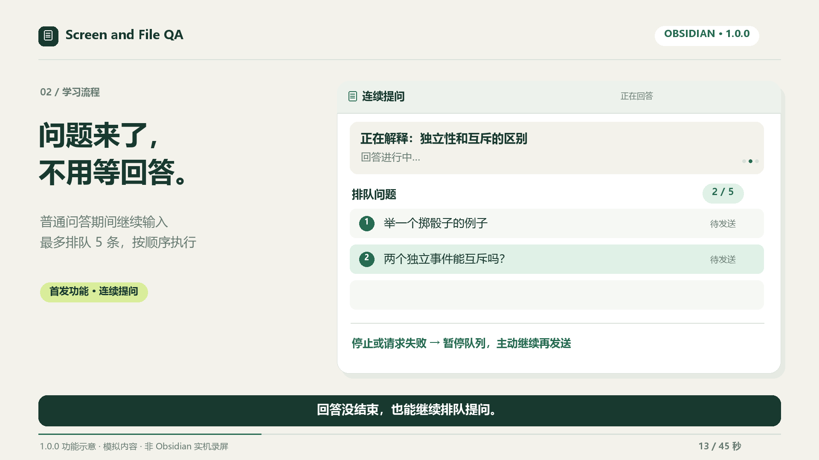
Task: Click the 2 / 5 queue counter
Action: (723, 193)
